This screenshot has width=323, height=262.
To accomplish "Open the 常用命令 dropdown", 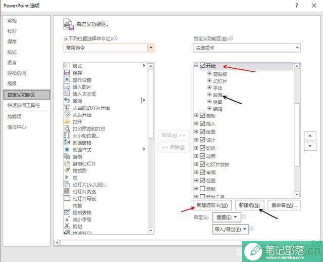I will pos(151,48).
